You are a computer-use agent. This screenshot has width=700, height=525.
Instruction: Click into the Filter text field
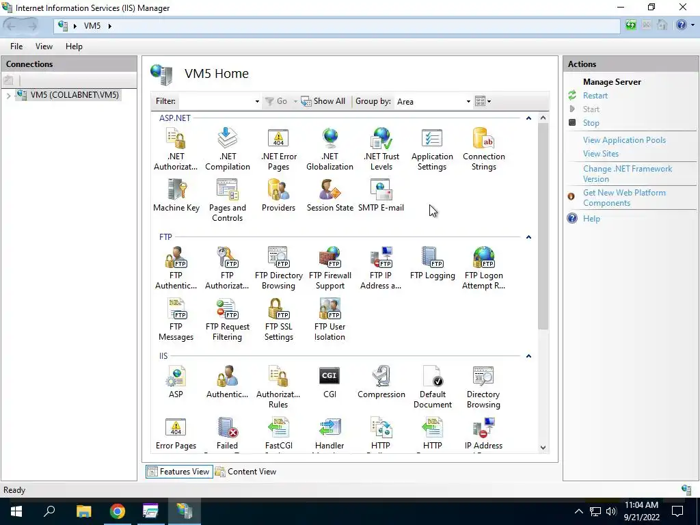(x=216, y=101)
